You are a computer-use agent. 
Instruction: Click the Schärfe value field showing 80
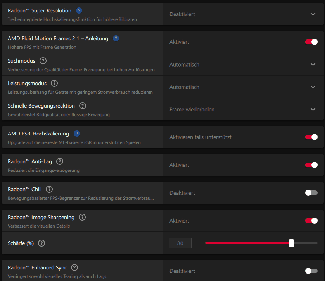(x=180, y=243)
